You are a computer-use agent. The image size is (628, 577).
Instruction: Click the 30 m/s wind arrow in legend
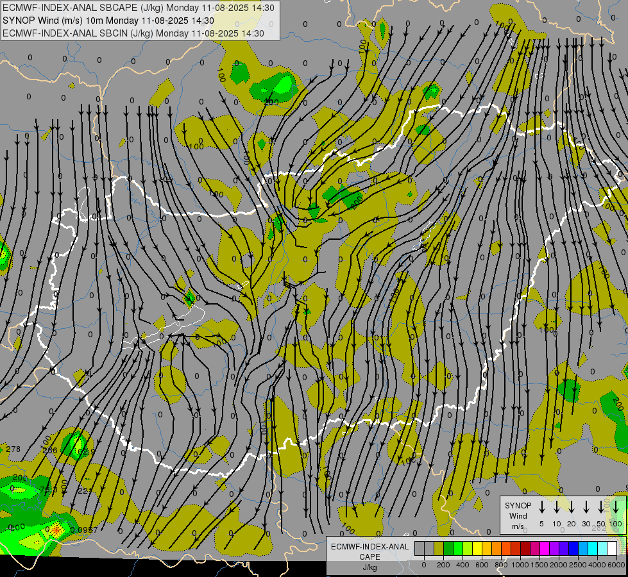coord(586,506)
